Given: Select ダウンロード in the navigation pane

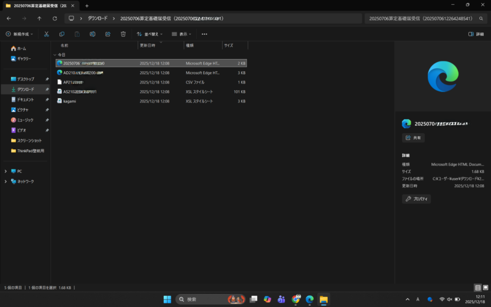Looking at the screenshot, I should click(25, 89).
